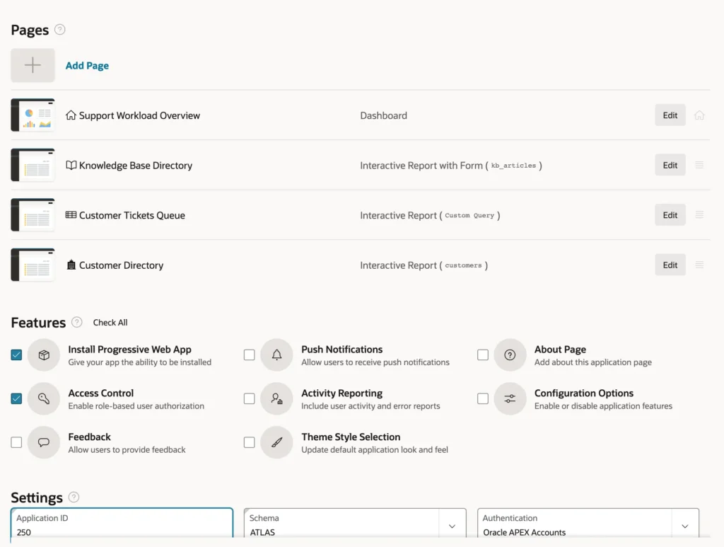The image size is (724, 547).
Task: Select the Support Workload Overview dashboard thumbnail
Action: point(33,115)
